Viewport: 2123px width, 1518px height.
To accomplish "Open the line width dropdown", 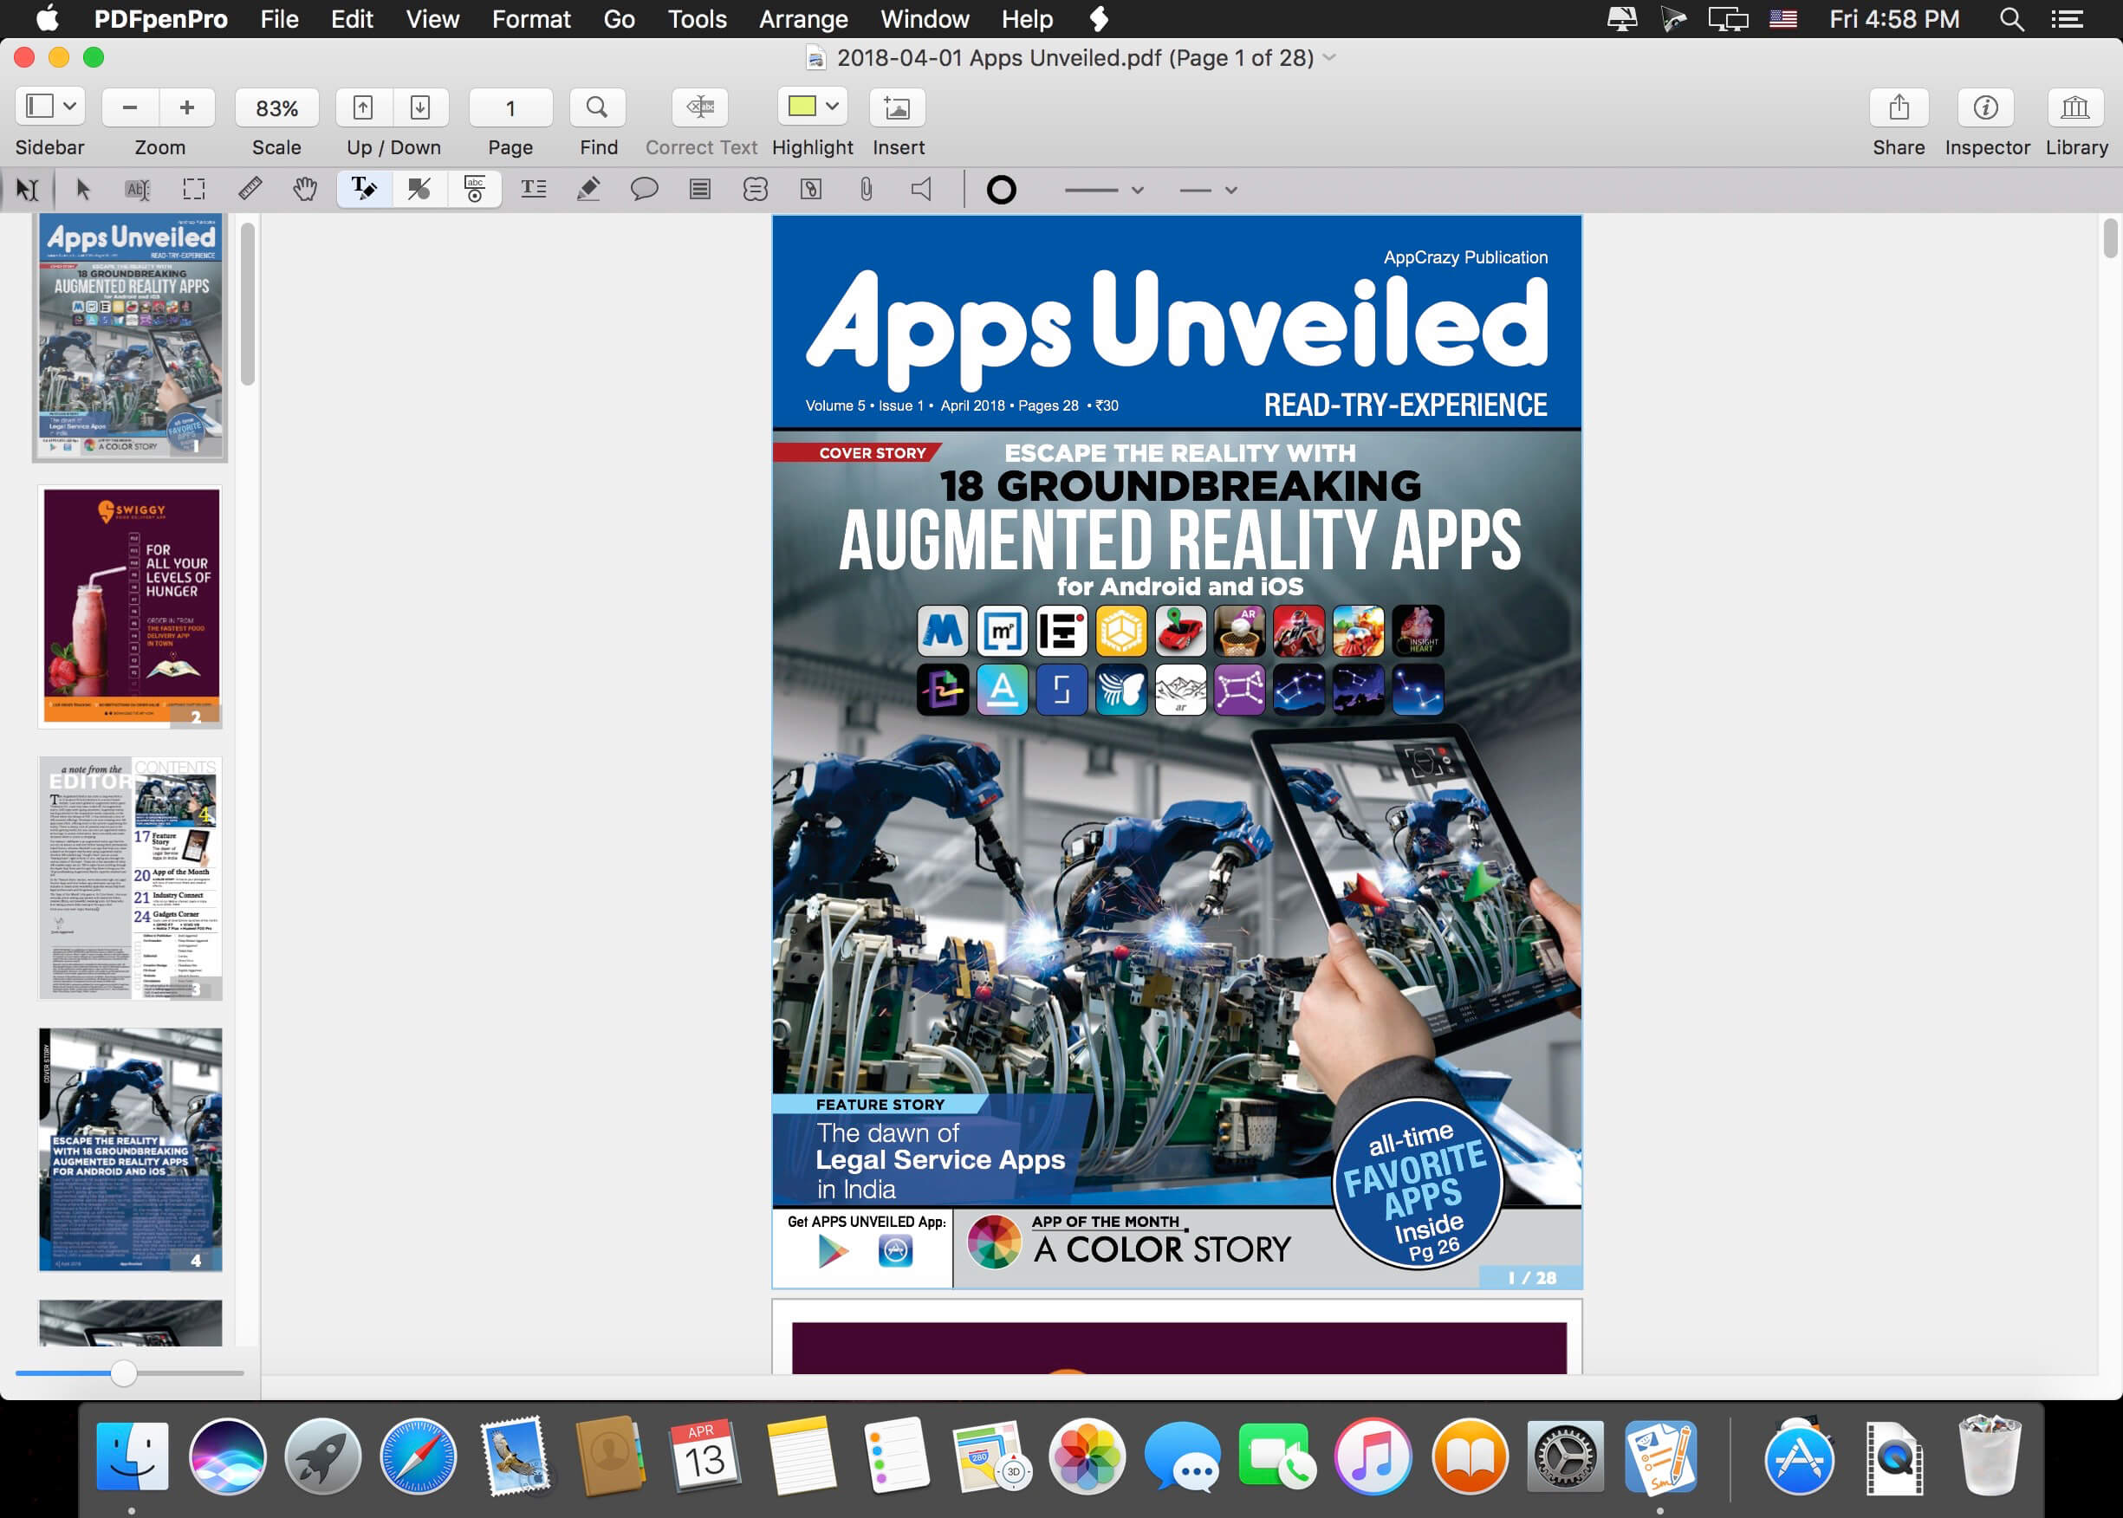I will point(1209,190).
